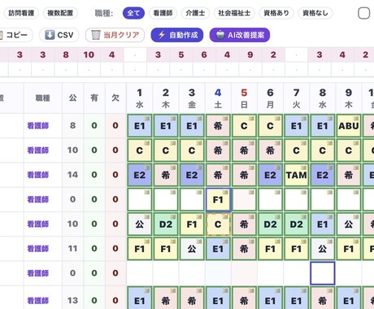
Task: Click the 欠 column header
Action: (x=115, y=98)
